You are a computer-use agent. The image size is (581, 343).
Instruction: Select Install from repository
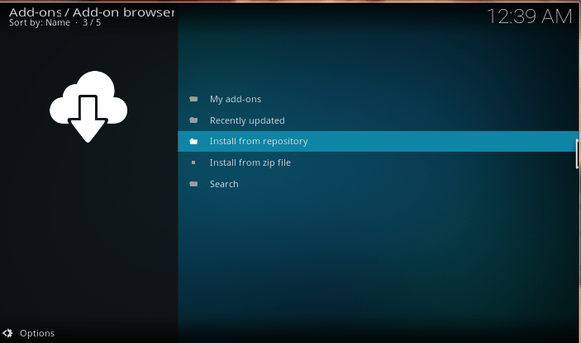pyautogui.click(x=377, y=142)
